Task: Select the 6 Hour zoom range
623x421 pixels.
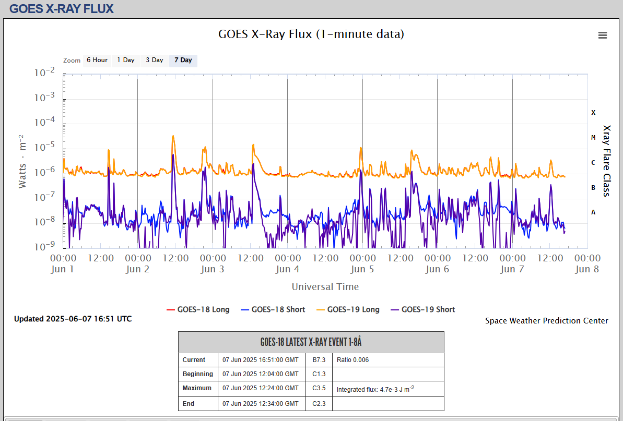Action: click(97, 61)
